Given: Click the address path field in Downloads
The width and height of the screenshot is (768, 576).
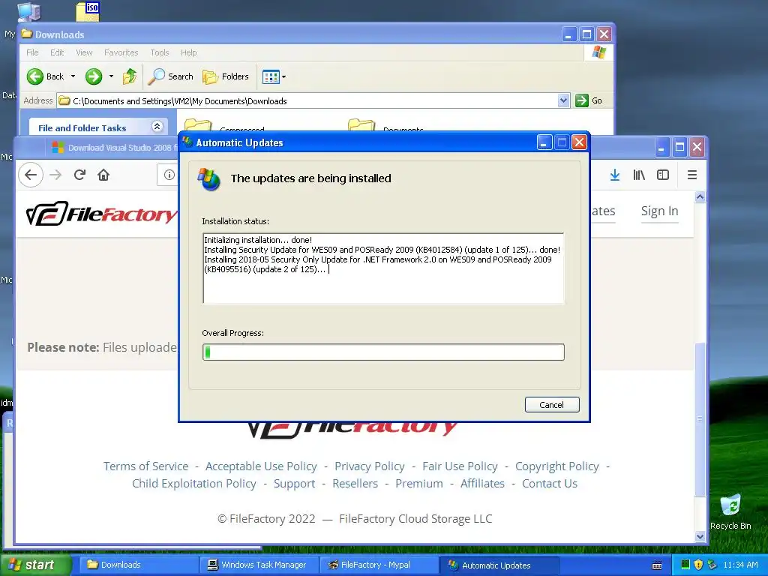Looking at the screenshot, I should point(313,101).
